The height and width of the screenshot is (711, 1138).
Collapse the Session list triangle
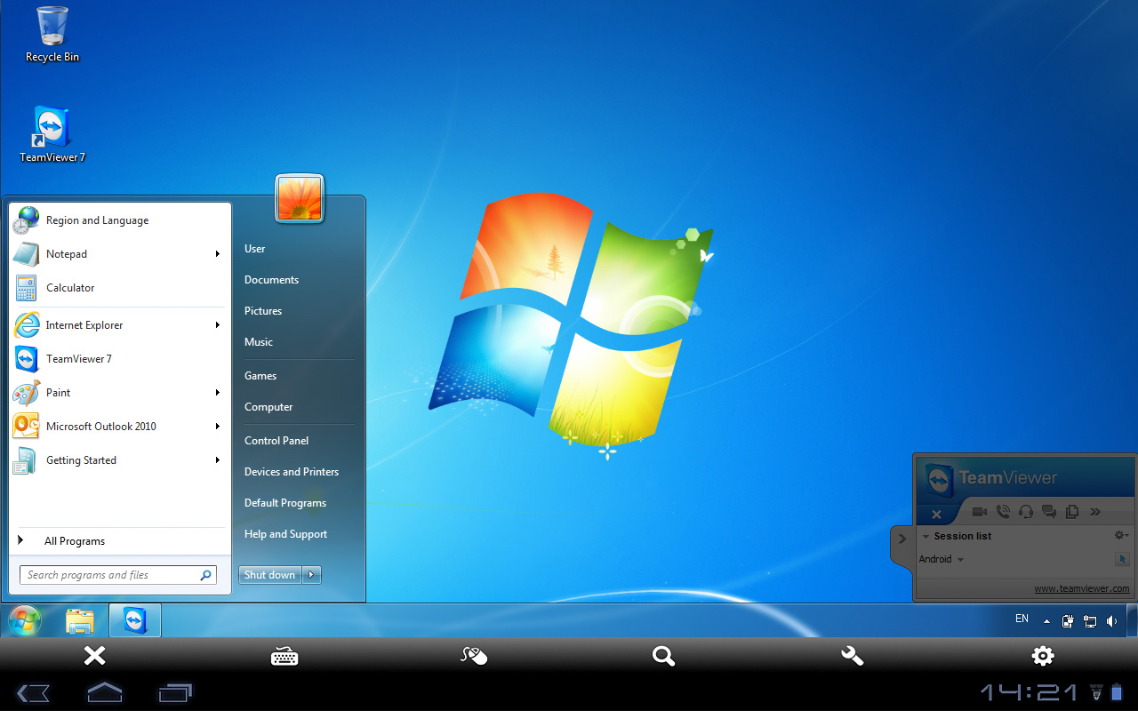[x=926, y=536]
